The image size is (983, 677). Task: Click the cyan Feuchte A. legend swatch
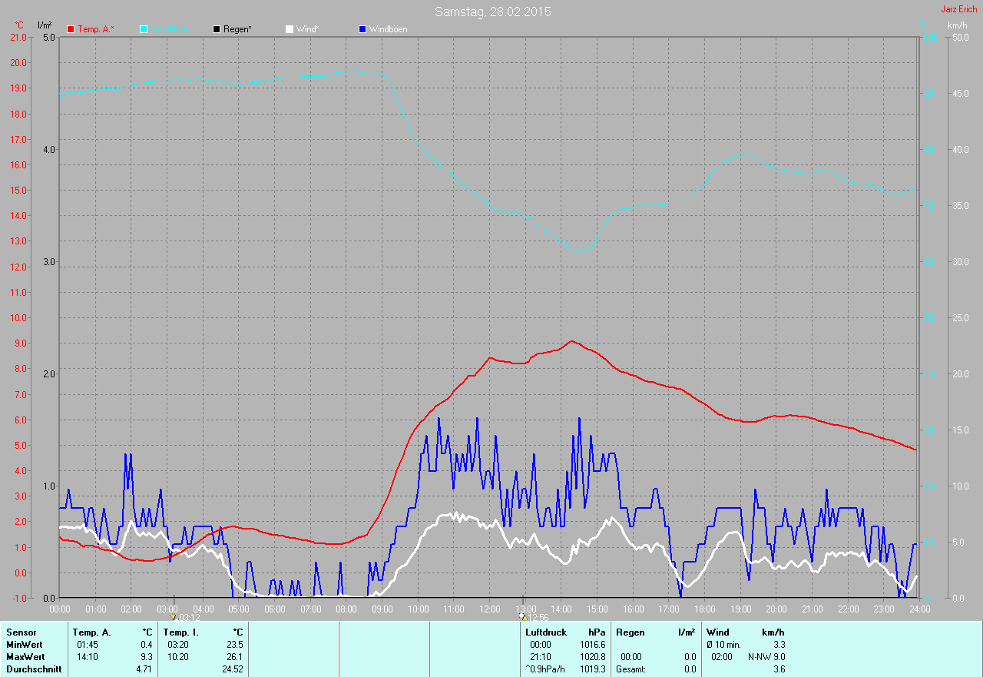(x=144, y=29)
